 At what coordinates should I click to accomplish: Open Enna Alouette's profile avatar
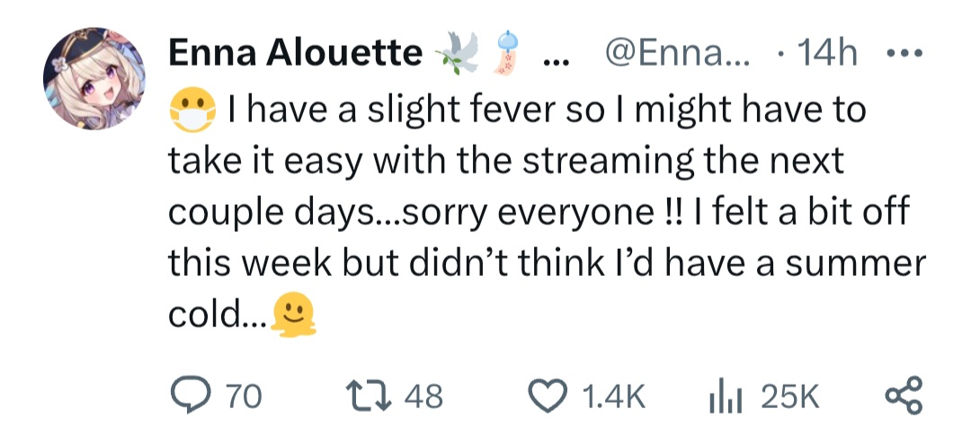coord(94,81)
